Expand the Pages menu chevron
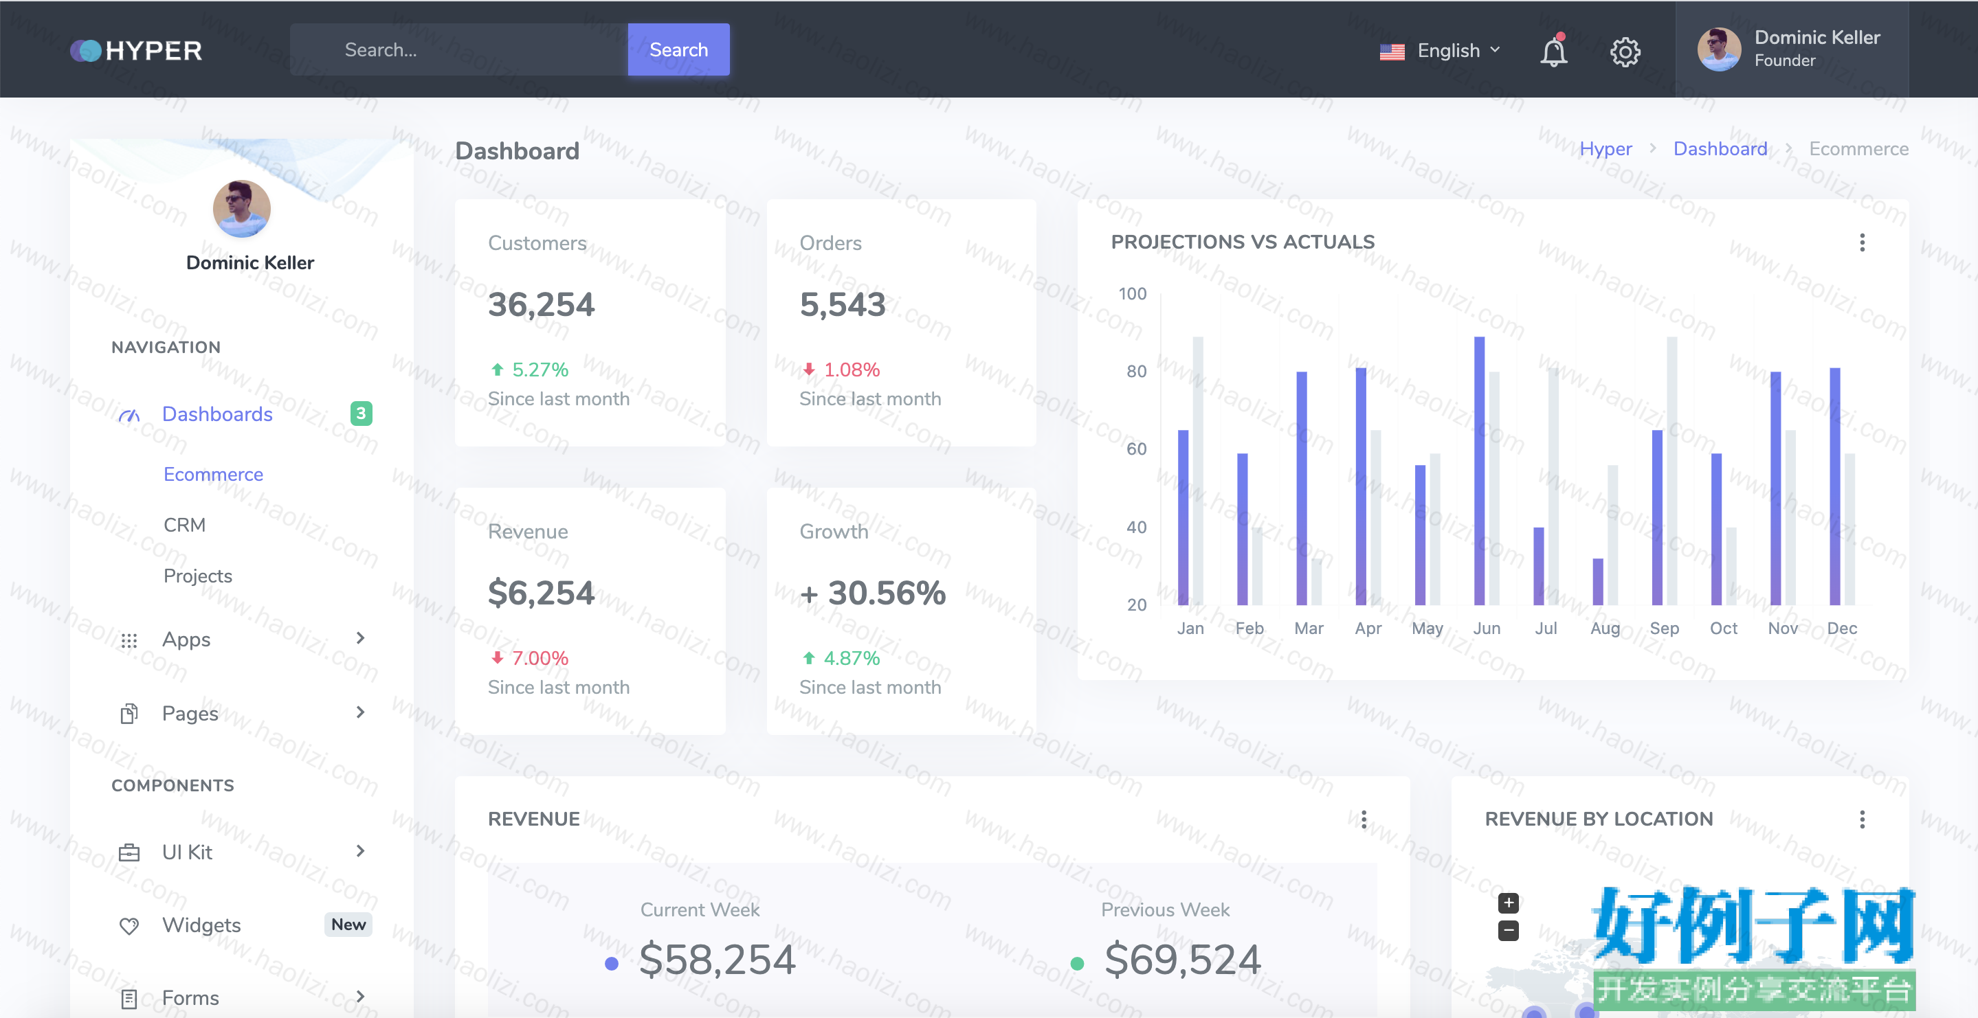The image size is (1978, 1018). click(x=360, y=712)
